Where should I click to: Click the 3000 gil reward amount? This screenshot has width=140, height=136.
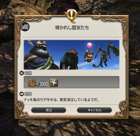[43, 84]
